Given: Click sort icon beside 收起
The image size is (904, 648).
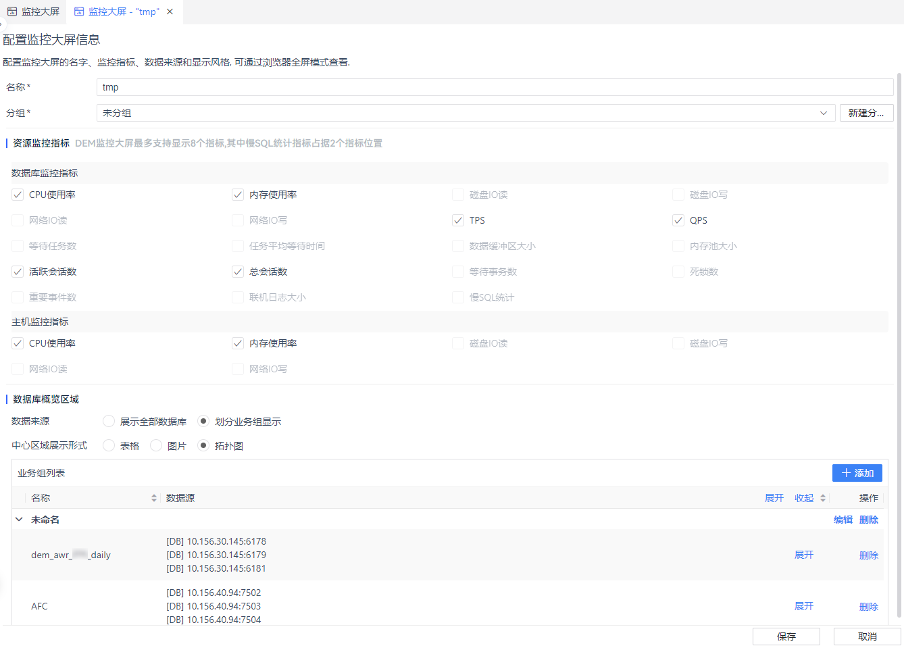Looking at the screenshot, I should coord(823,498).
